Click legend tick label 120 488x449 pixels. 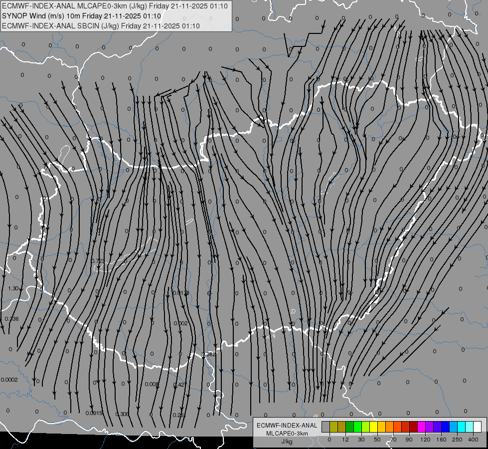click(426, 440)
